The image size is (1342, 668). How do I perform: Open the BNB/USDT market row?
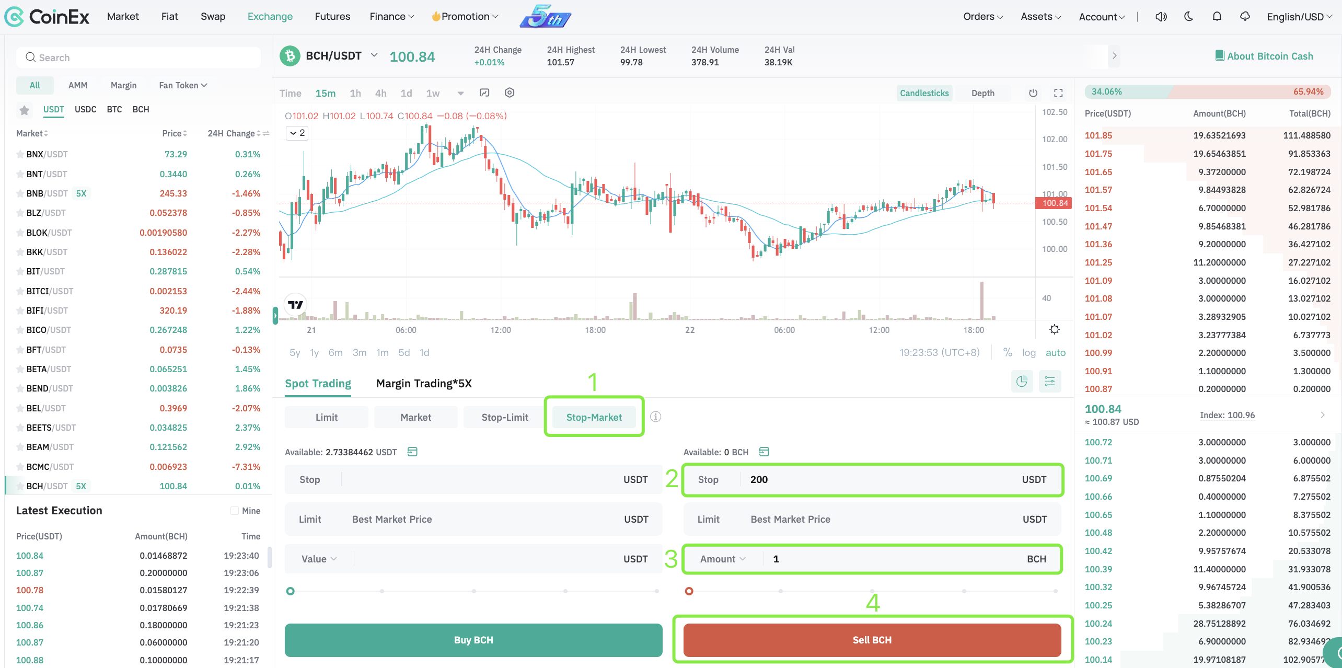pos(138,193)
